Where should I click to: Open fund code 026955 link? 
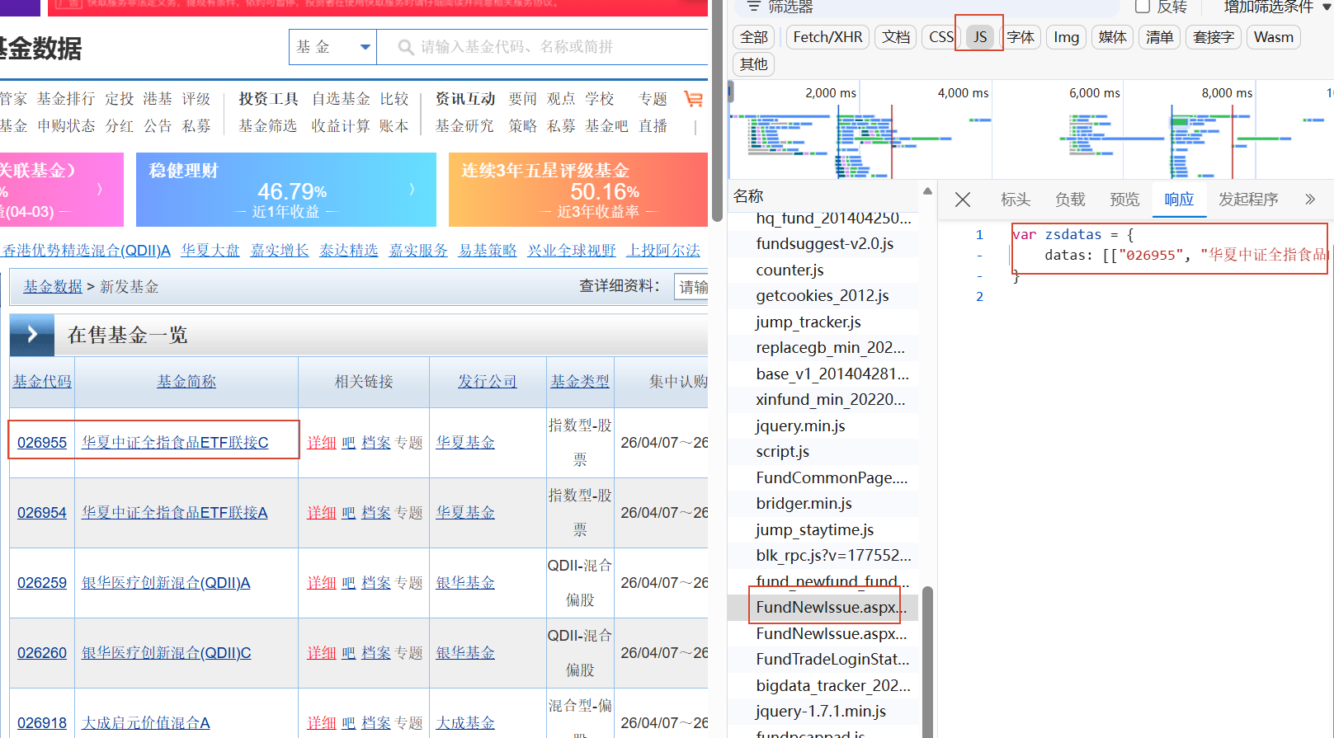(42, 442)
